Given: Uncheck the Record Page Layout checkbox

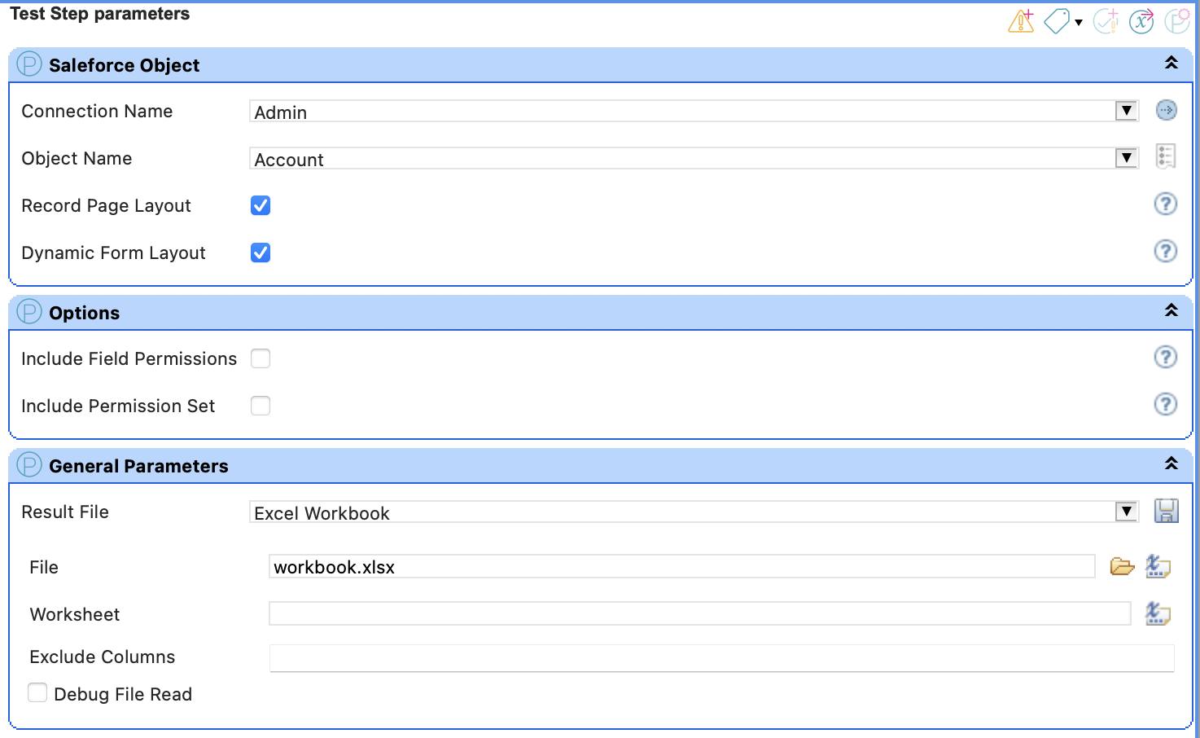Looking at the screenshot, I should (260, 205).
